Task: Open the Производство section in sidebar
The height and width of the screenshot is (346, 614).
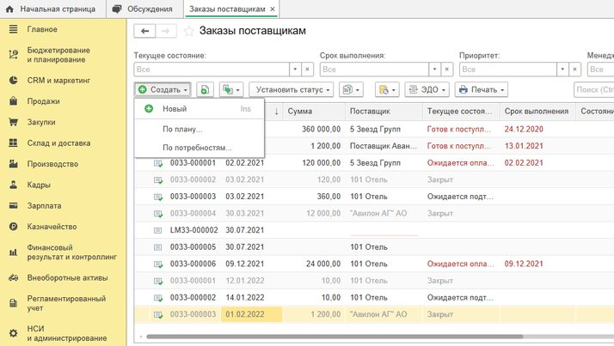Action: (x=52, y=163)
